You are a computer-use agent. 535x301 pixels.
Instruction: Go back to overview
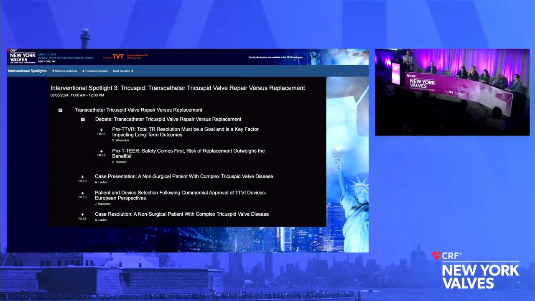[64, 71]
